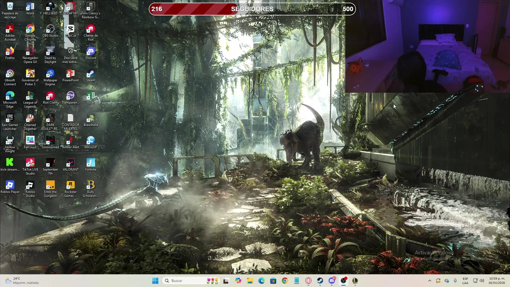
Task: Select the Dead by Daylight shortcut
Action: pos(50,55)
